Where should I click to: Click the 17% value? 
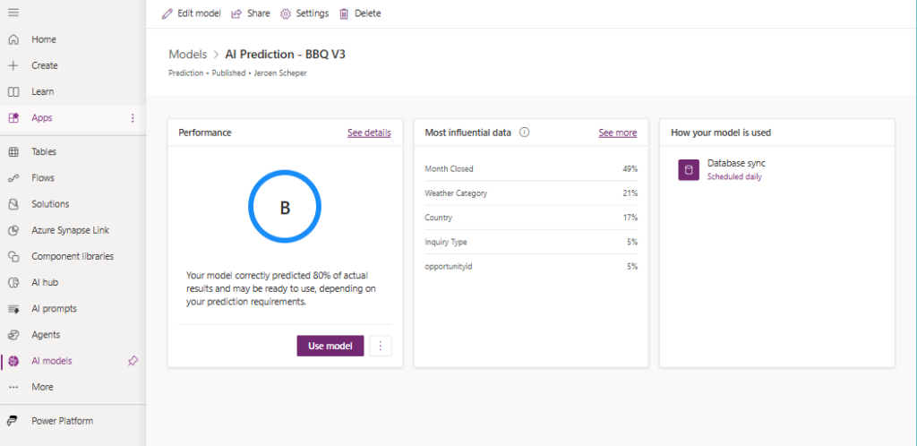[x=630, y=218]
